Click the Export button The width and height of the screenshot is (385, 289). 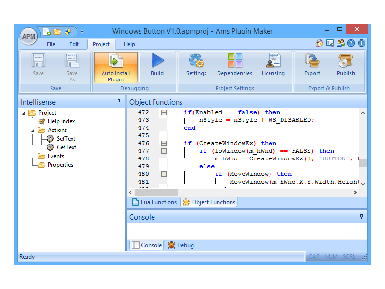pos(312,65)
